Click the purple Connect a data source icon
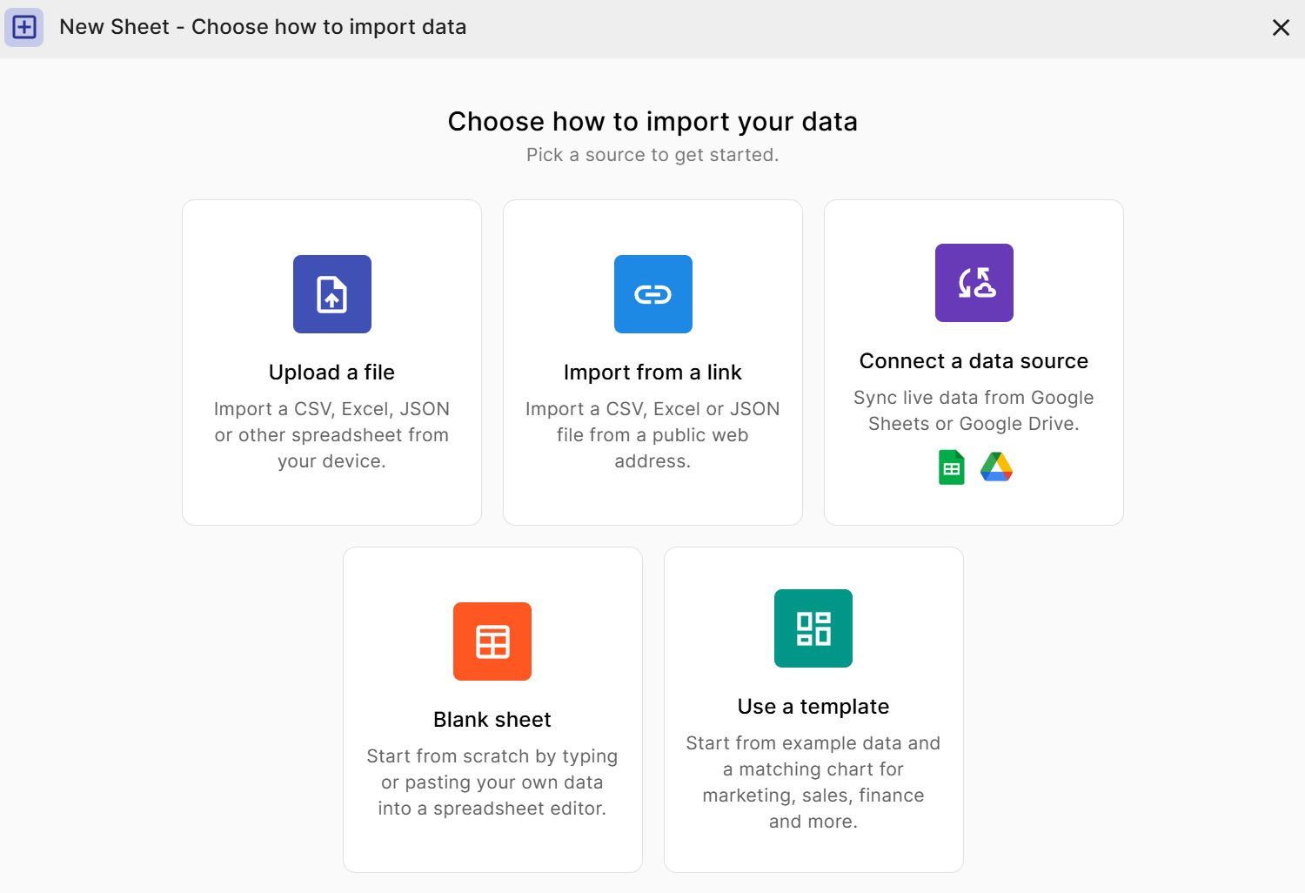The image size is (1305, 893). 974,283
